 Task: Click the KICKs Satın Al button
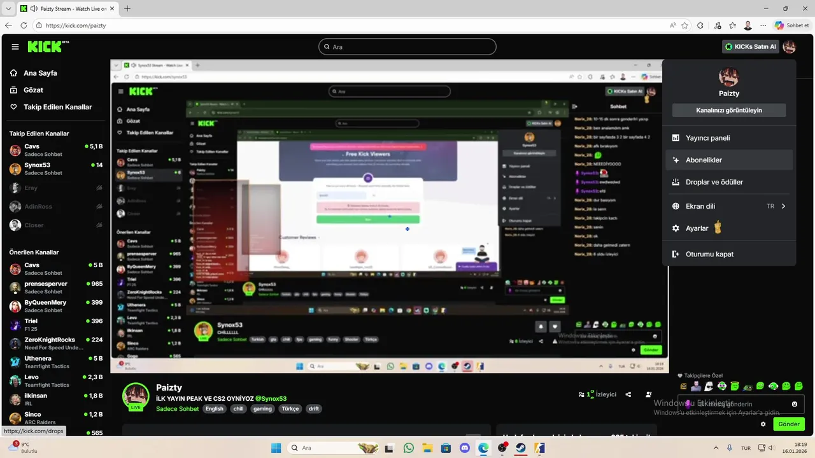(751, 46)
